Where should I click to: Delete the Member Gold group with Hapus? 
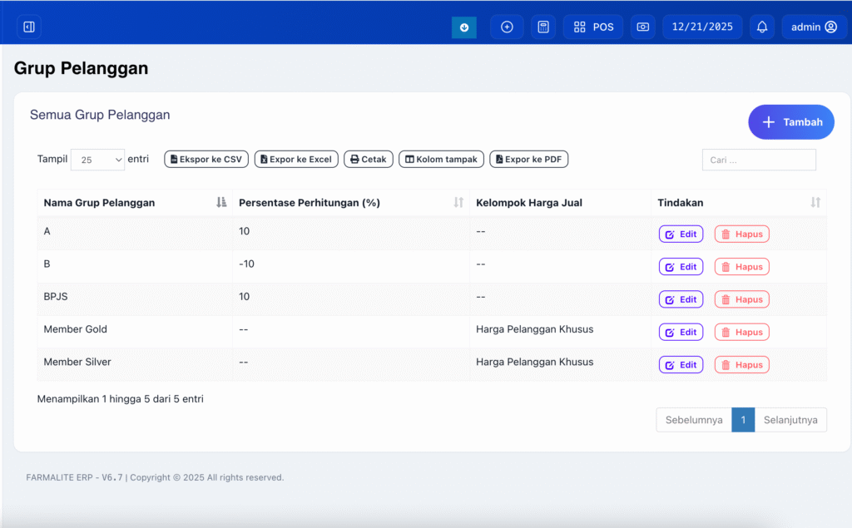tap(741, 333)
